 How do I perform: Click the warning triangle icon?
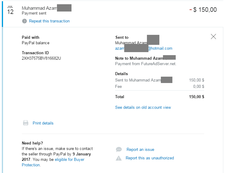point(119,158)
